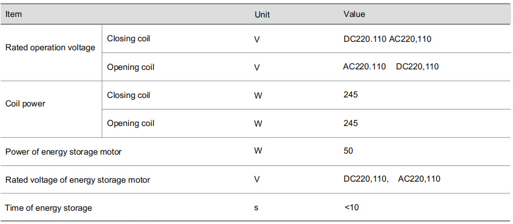Select the Power of energy storage motor label

click(x=64, y=152)
